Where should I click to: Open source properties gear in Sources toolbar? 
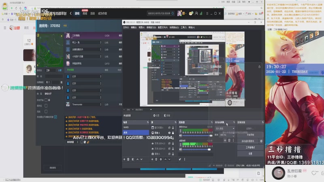161,159
